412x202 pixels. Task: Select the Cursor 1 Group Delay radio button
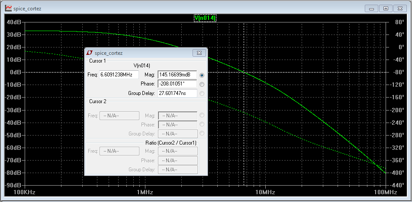[x=202, y=93]
